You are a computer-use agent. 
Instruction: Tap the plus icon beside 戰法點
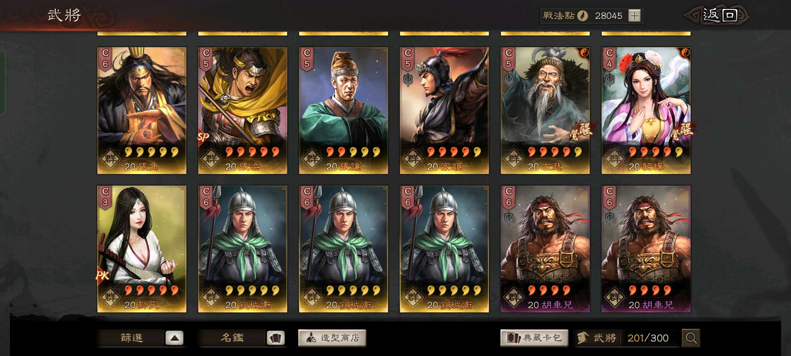634,15
